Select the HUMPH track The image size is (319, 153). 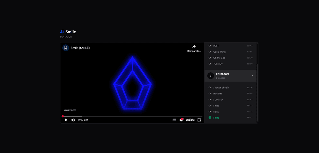click(217, 94)
